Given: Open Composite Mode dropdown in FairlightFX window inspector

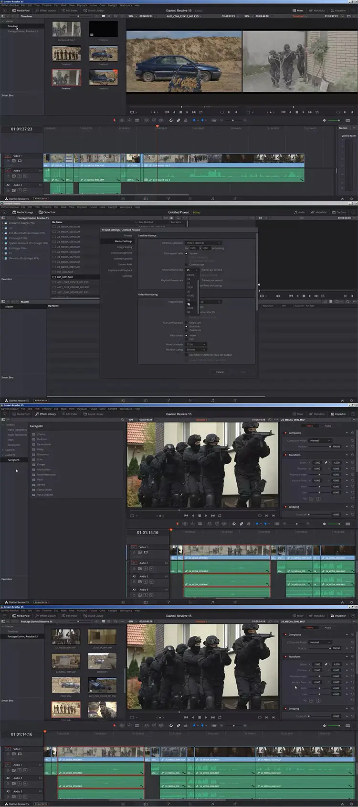Looking at the screenshot, I should [x=320, y=440].
